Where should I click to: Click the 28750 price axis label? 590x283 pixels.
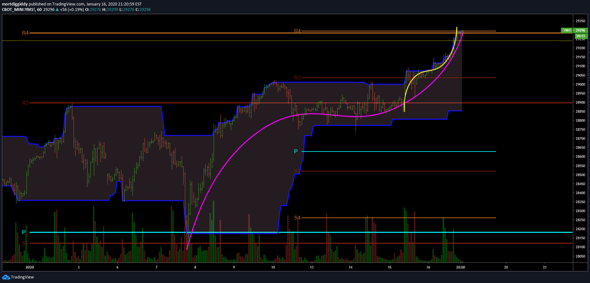[x=580, y=129]
